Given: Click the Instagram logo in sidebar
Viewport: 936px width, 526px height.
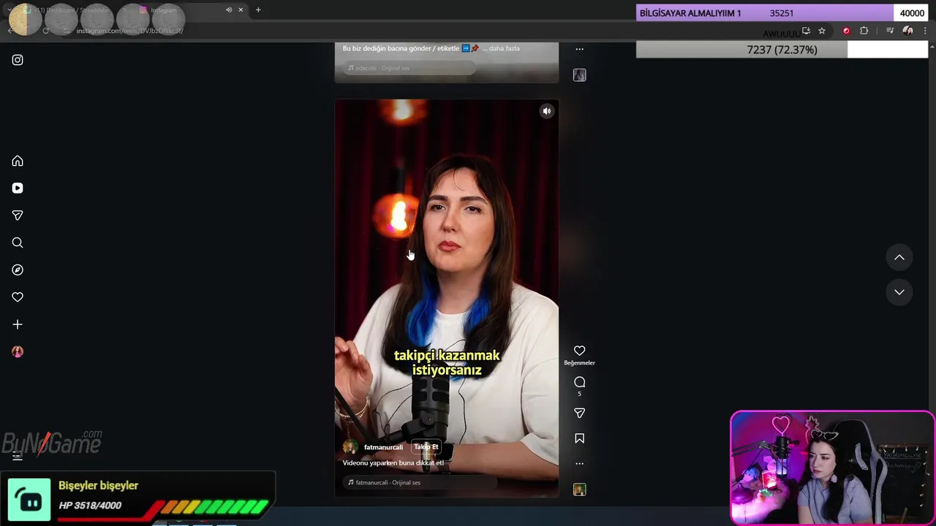Looking at the screenshot, I should coord(18,60).
